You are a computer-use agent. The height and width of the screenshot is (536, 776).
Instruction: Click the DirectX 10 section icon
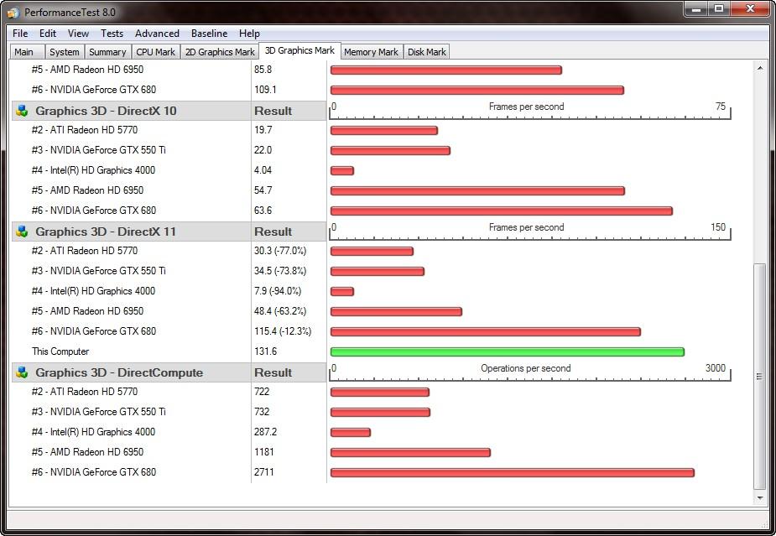[x=22, y=111]
